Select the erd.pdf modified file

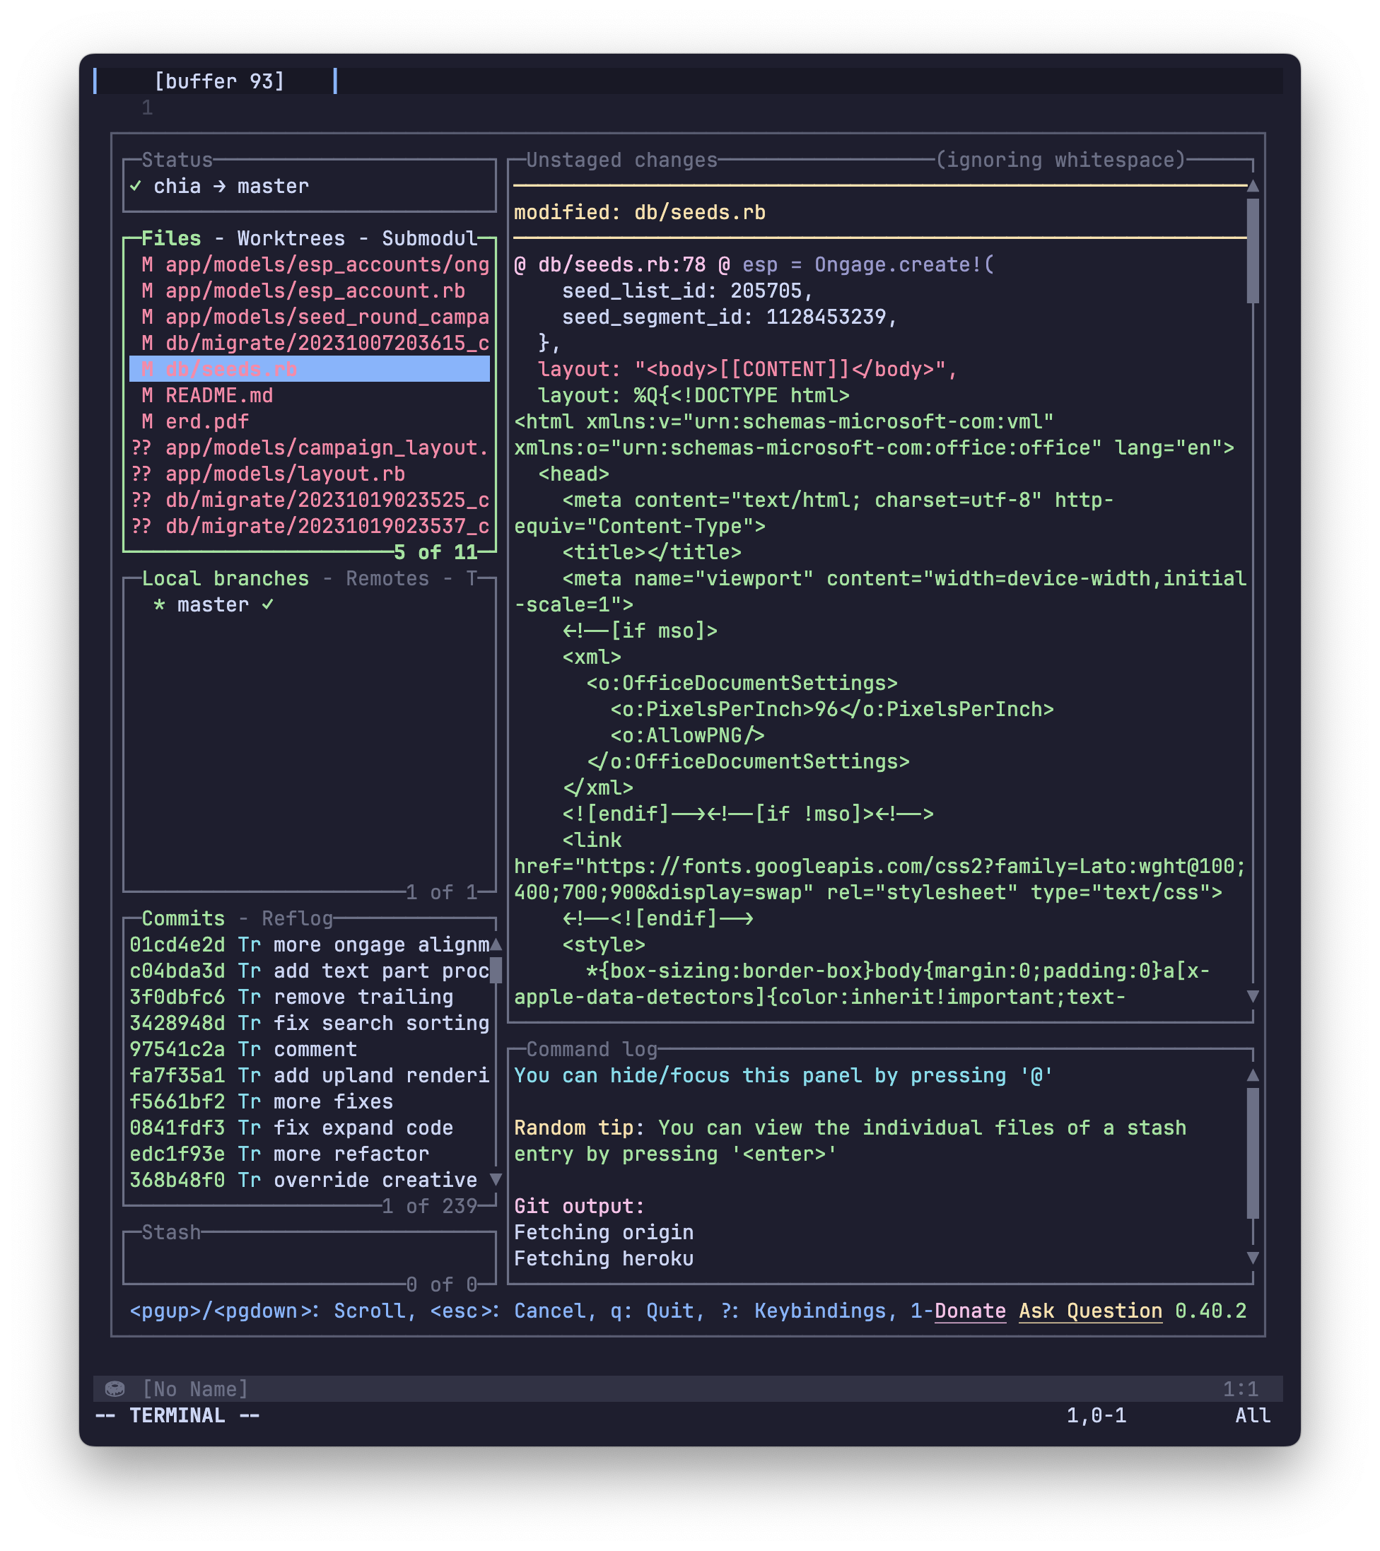click(206, 421)
